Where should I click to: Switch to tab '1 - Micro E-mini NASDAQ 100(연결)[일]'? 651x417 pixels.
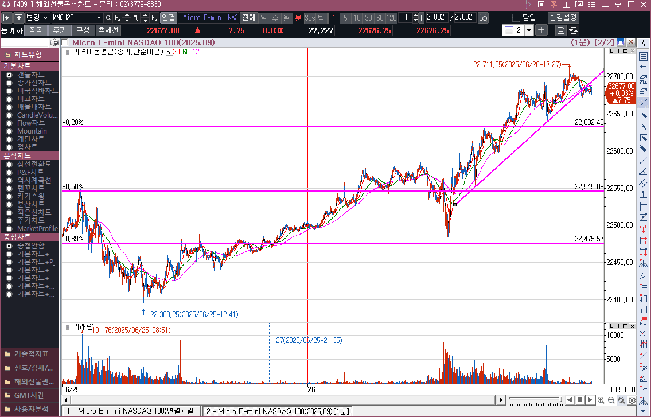pyautogui.click(x=131, y=411)
